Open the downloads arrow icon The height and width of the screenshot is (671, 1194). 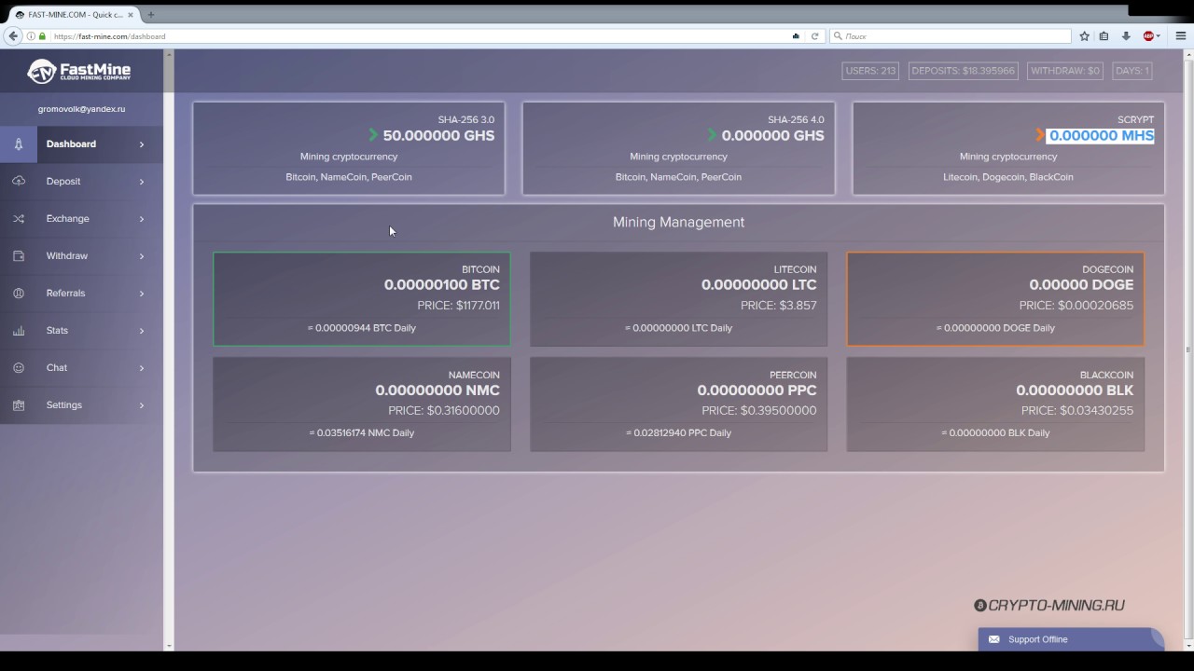click(1126, 36)
